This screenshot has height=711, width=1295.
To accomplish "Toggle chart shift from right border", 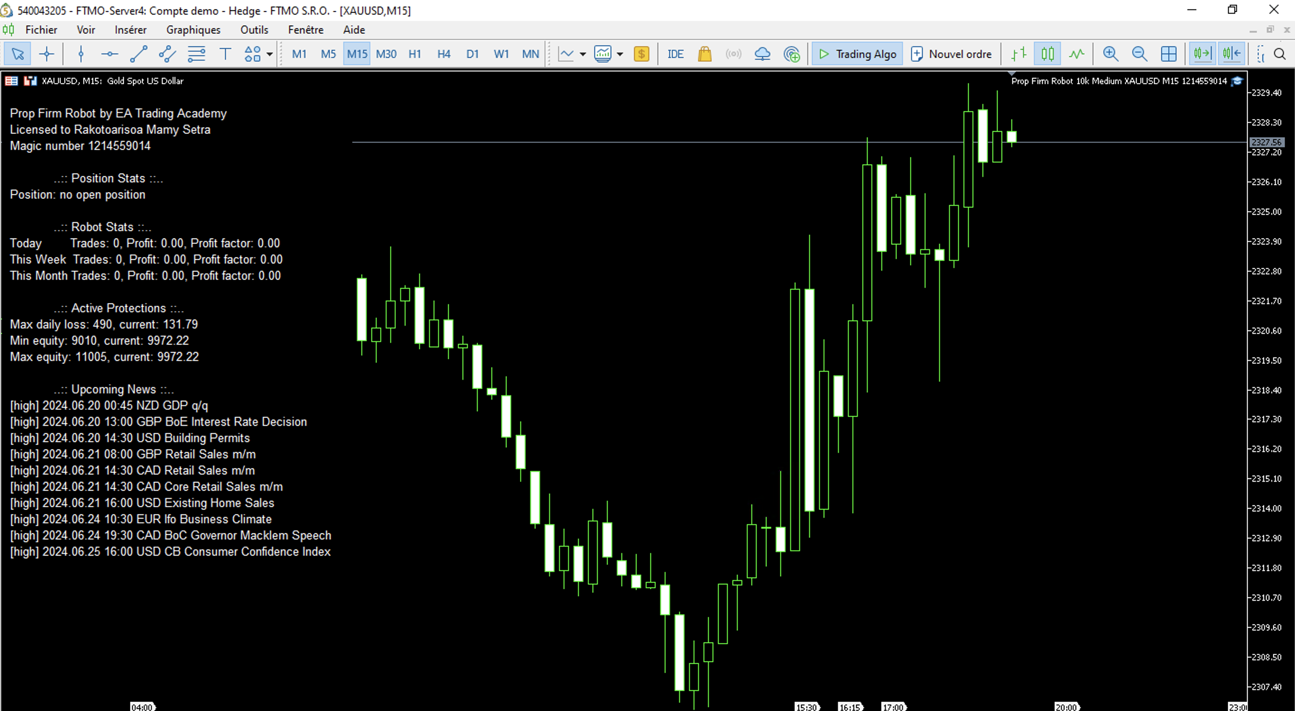I will [x=1232, y=54].
